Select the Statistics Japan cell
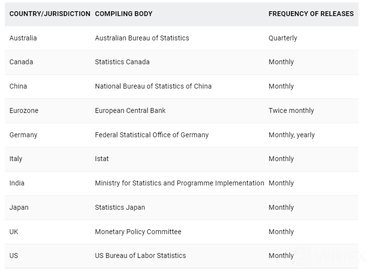Screen dimensions: 372x274 click(120, 207)
